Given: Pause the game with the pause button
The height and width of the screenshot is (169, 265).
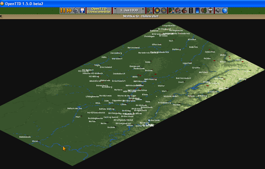Looking at the screenshot, I should (x=63, y=10).
